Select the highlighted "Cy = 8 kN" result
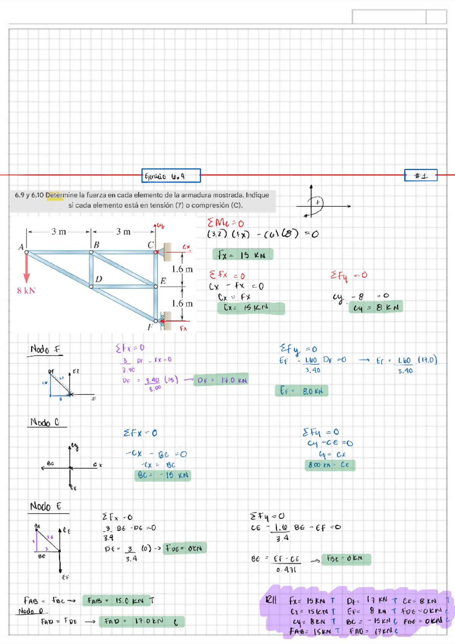455x644 pixels. pyautogui.click(x=375, y=307)
